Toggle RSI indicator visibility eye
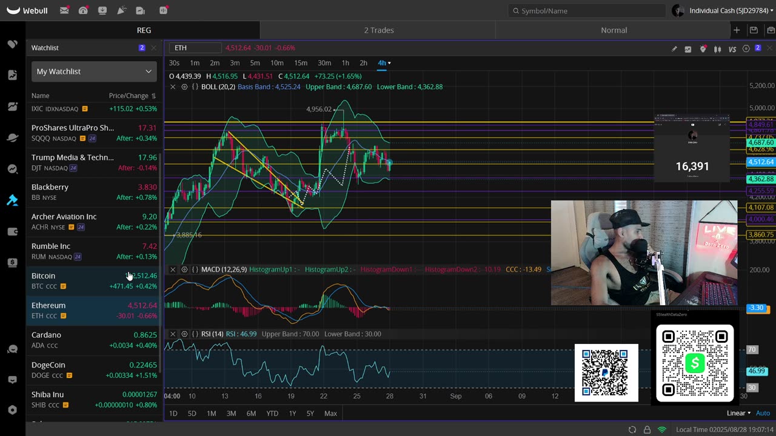The height and width of the screenshot is (436, 776). [184, 334]
